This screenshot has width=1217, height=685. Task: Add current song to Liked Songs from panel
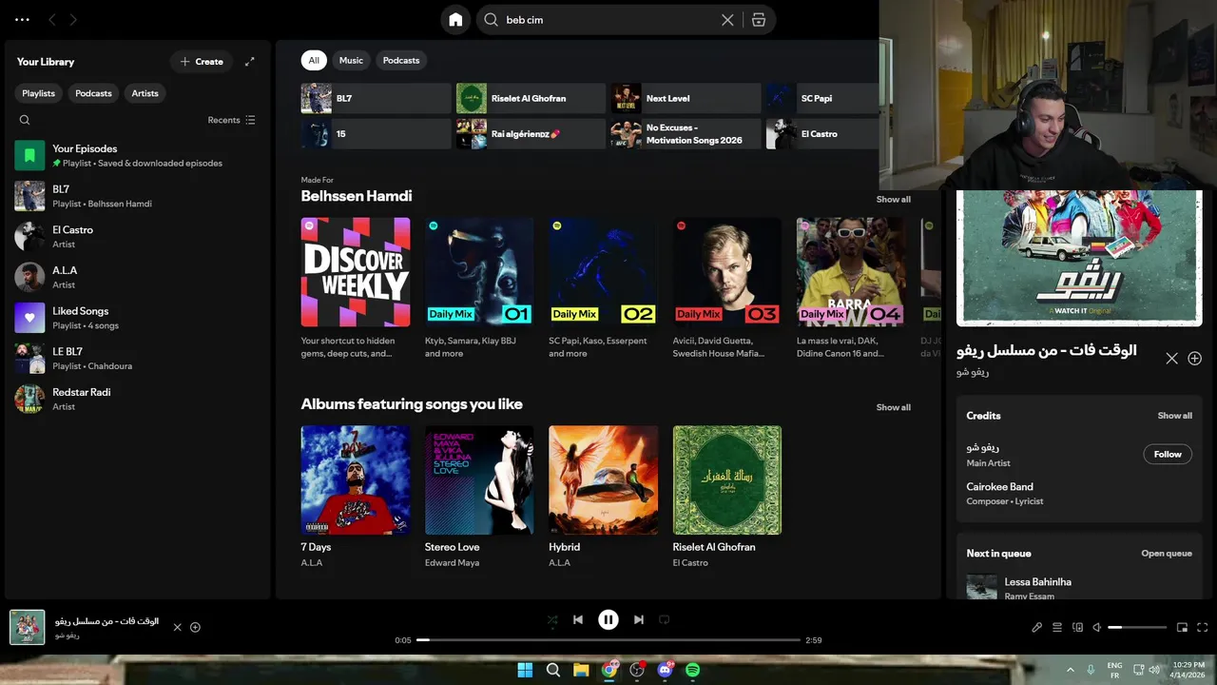1195,359
